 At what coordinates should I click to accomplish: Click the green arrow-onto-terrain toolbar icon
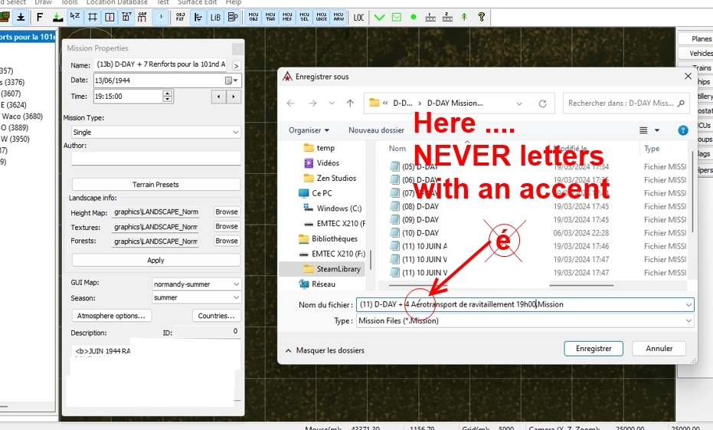click(57, 18)
